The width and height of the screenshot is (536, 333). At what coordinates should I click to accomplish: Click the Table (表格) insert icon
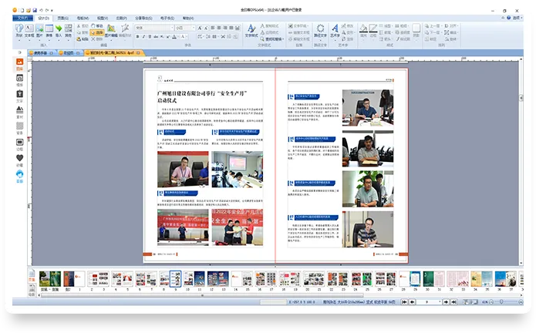coord(49,30)
